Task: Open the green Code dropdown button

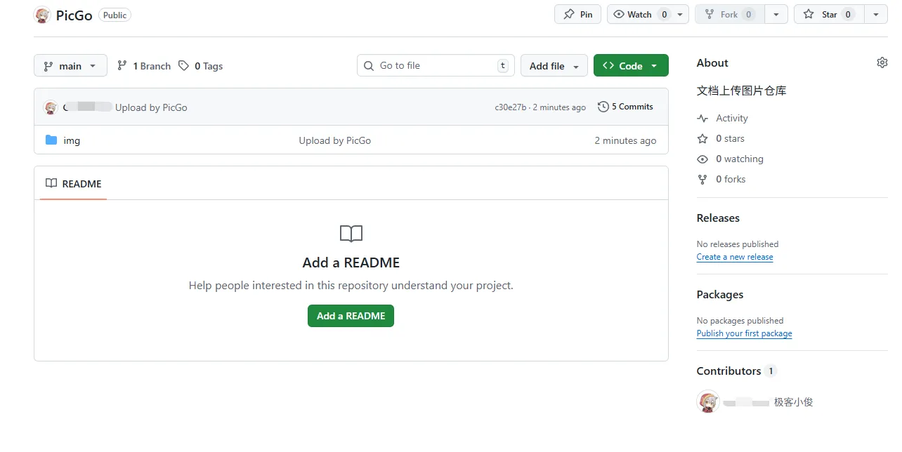Action: point(631,65)
